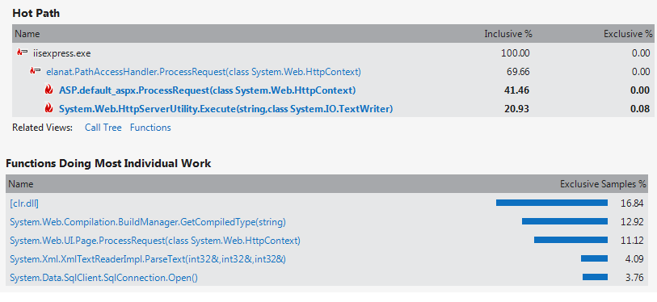Select the iisexpress.exe row

333,53
